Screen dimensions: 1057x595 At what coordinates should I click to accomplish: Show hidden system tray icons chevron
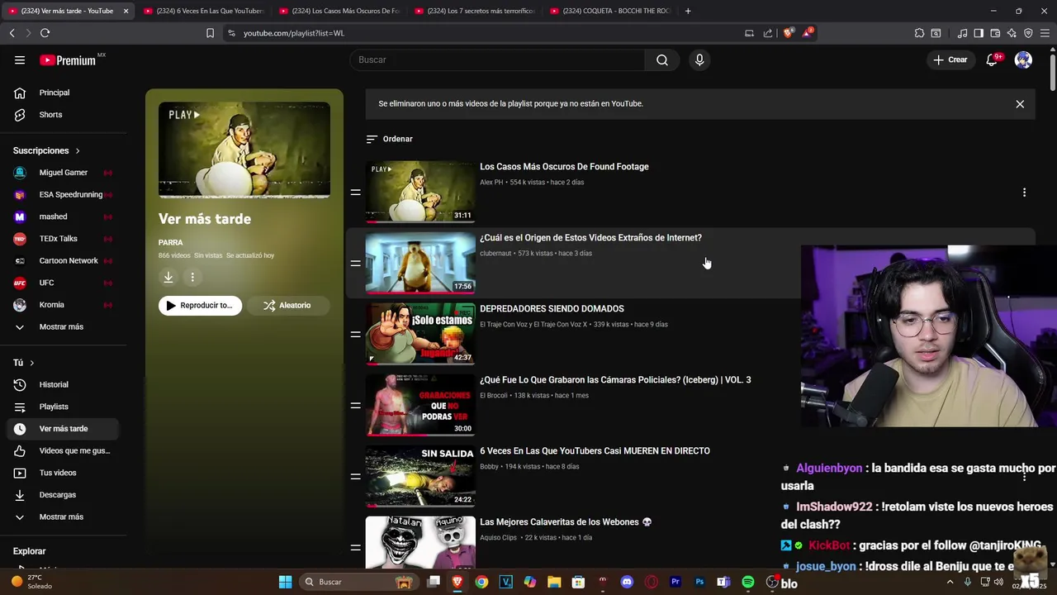[x=950, y=582]
